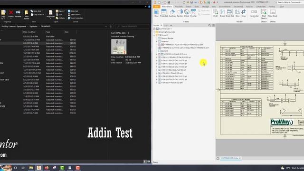Switch to the Environments ribbon tab
304x171 pixels.
tap(225, 7)
